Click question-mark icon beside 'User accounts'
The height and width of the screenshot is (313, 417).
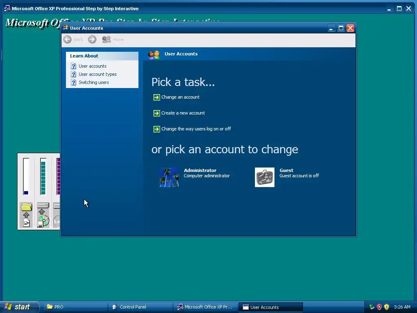click(x=74, y=66)
